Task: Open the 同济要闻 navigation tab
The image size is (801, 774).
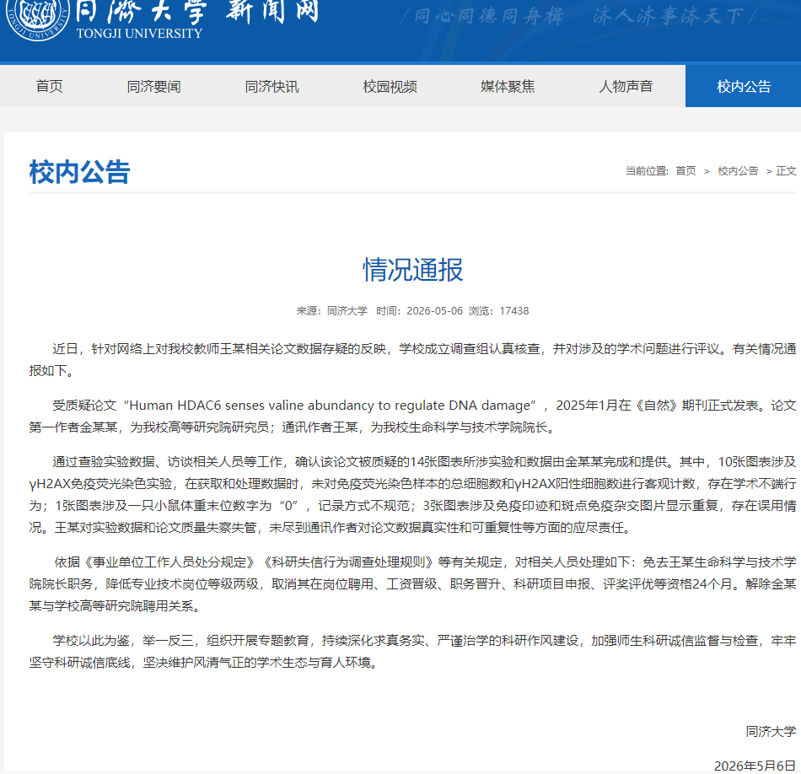Action: [153, 86]
